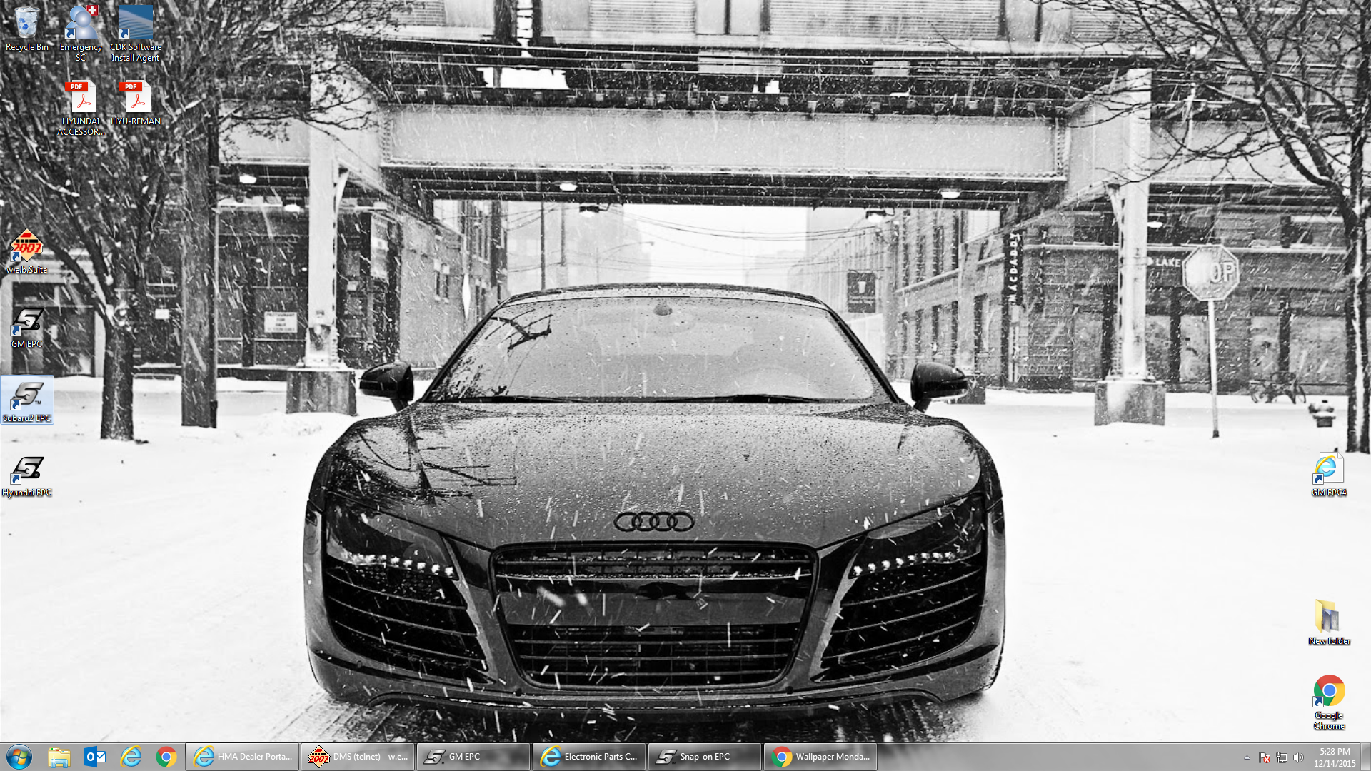The width and height of the screenshot is (1371, 771).
Task: Select the Hyundai EPC desktop shortcut
Action: 27,476
